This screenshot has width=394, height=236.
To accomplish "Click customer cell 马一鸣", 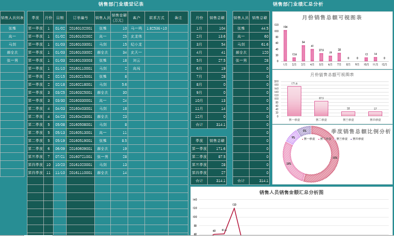I will click(136, 28).
